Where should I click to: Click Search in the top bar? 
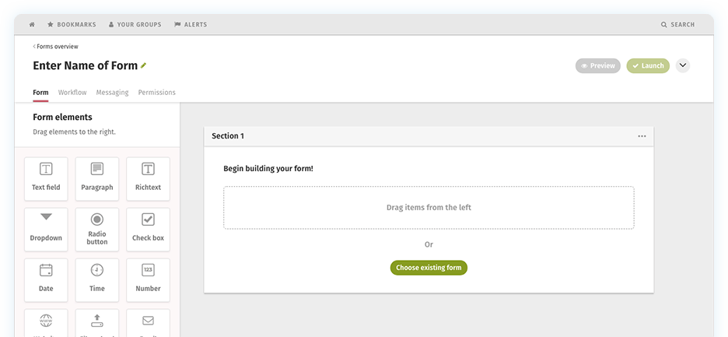point(678,25)
